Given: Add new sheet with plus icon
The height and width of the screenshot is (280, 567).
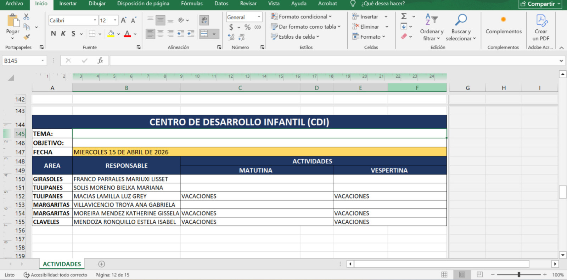Looking at the screenshot, I should (102, 264).
